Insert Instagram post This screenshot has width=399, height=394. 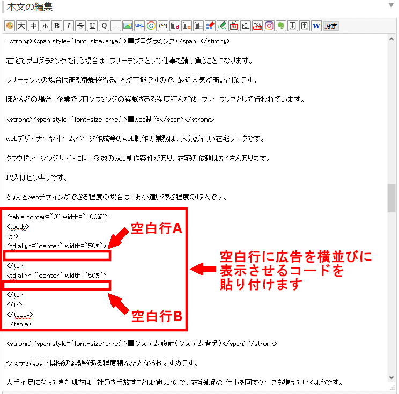pos(269,26)
